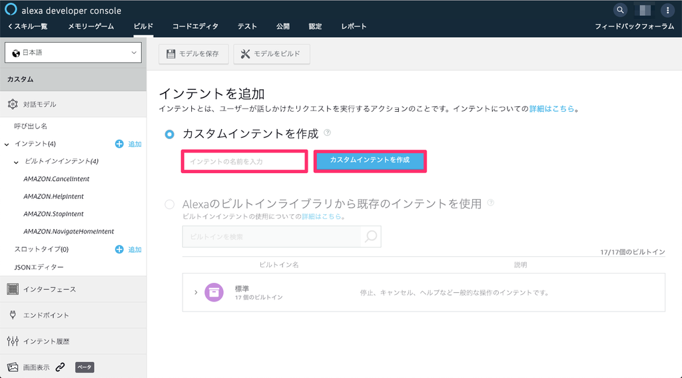The image size is (682, 378).
Task: Click the Alexa logo ring icon
Action: pyautogui.click(x=11, y=9)
